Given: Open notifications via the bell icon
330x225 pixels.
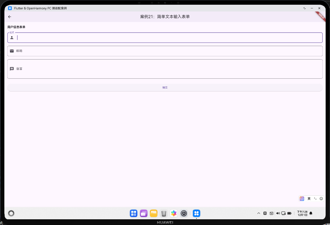Looking at the screenshot, I should 311,213.
